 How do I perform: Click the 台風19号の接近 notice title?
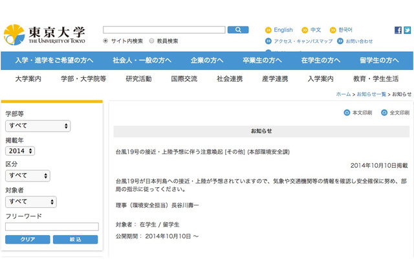(202, 152)
